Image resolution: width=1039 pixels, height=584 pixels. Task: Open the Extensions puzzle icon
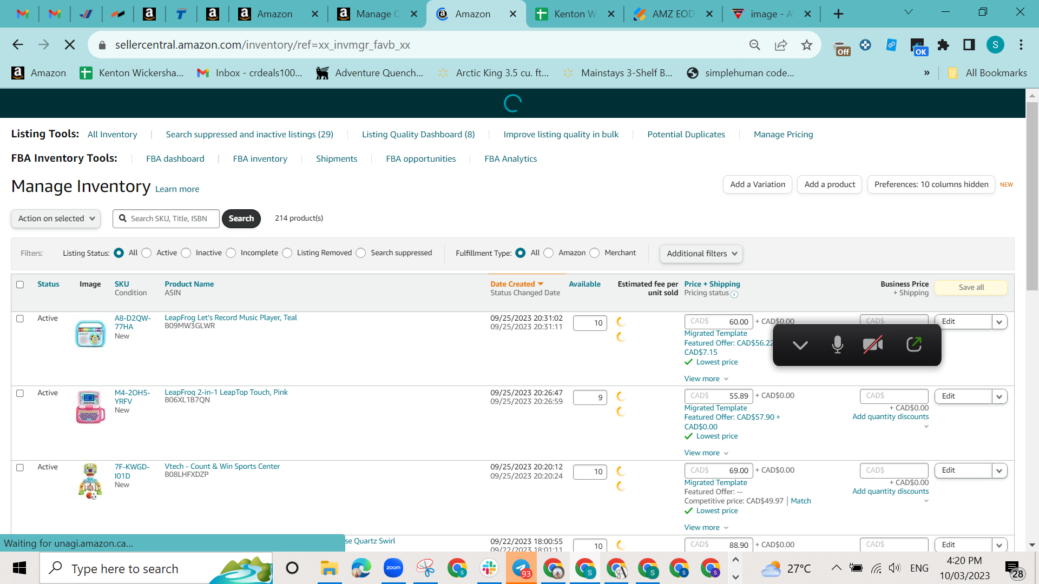click(x=943, y=45)
